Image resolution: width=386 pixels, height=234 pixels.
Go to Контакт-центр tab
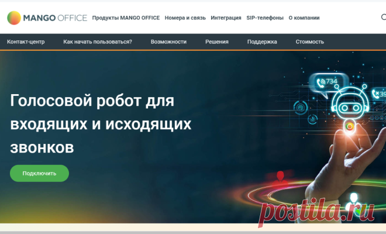click(26, 42)
